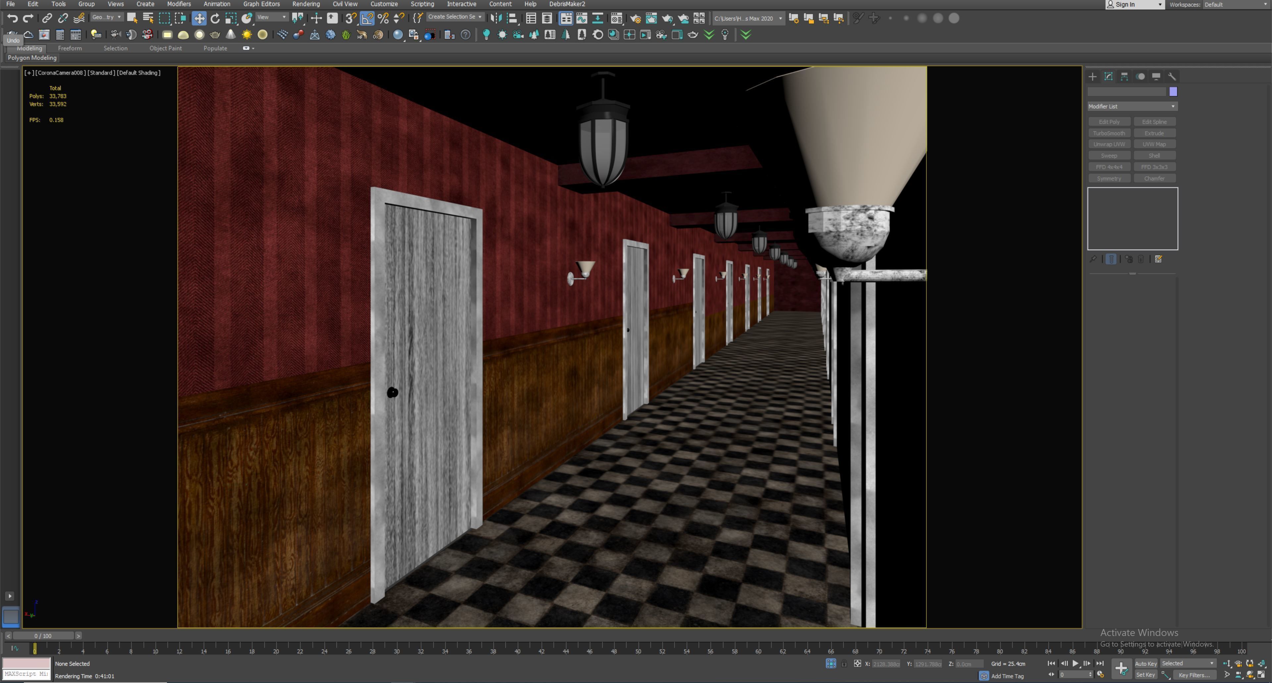Click the cone primitive icon
1272x683 pixels.
[231, 34]
